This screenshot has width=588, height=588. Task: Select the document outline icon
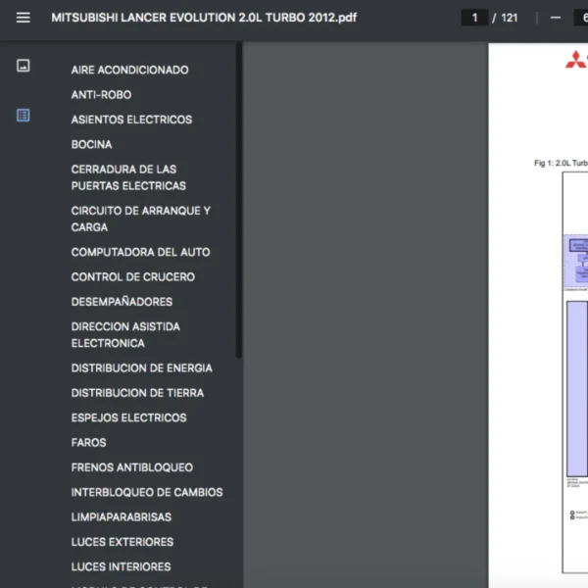pos(24,115)
